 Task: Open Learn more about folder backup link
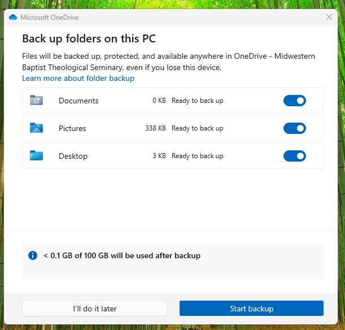tap(78, 78)
